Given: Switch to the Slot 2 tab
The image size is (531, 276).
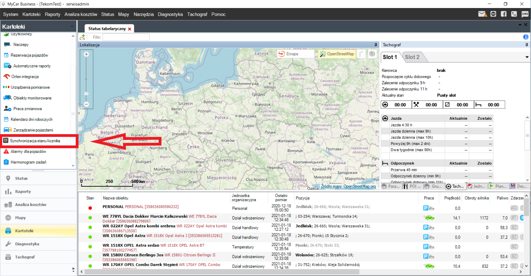Looking at the screenshot, I should tap(412, 57).
